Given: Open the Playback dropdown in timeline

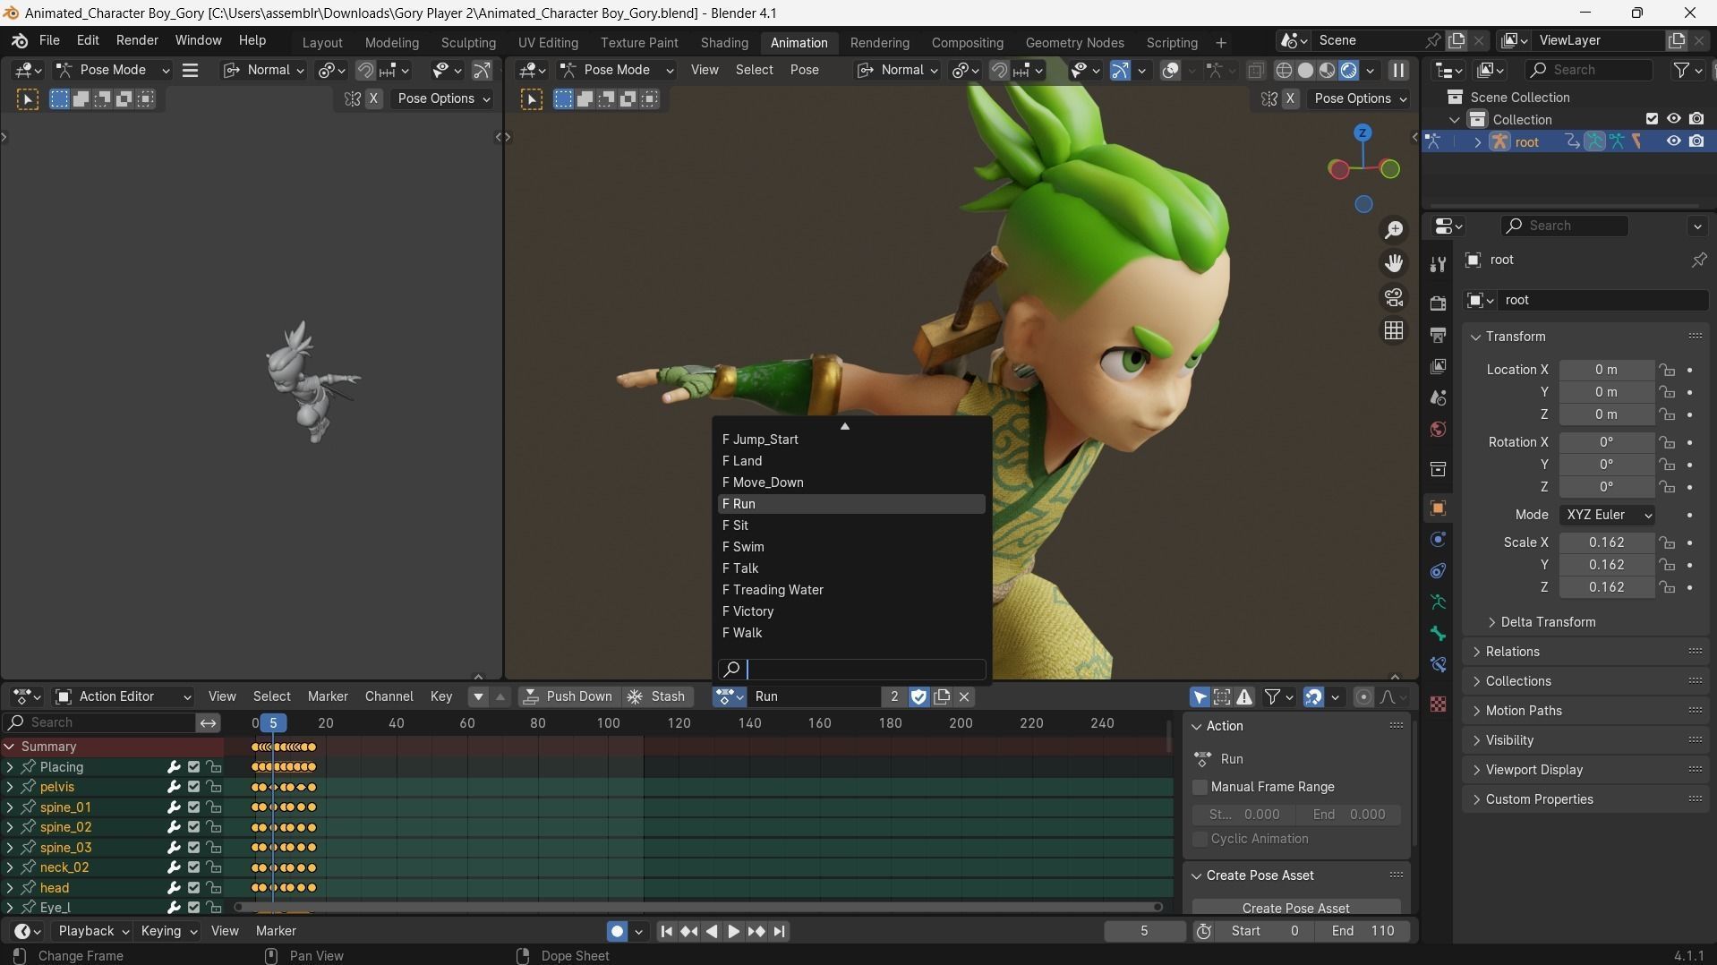Looking at the screenshot, I should tap(93, 932).
